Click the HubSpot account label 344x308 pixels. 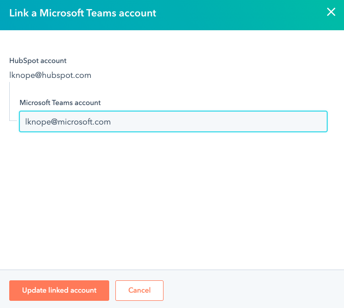(38, 60)
